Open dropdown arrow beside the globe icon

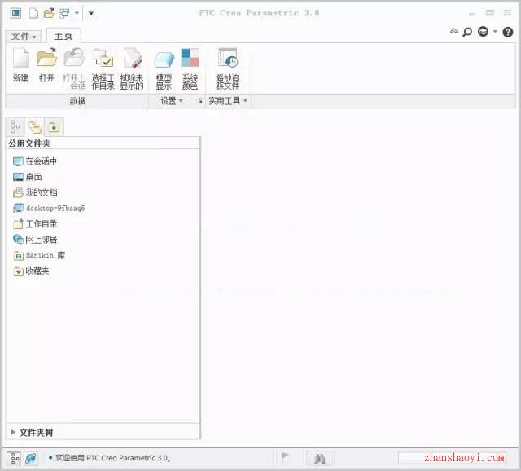[495, 32]
